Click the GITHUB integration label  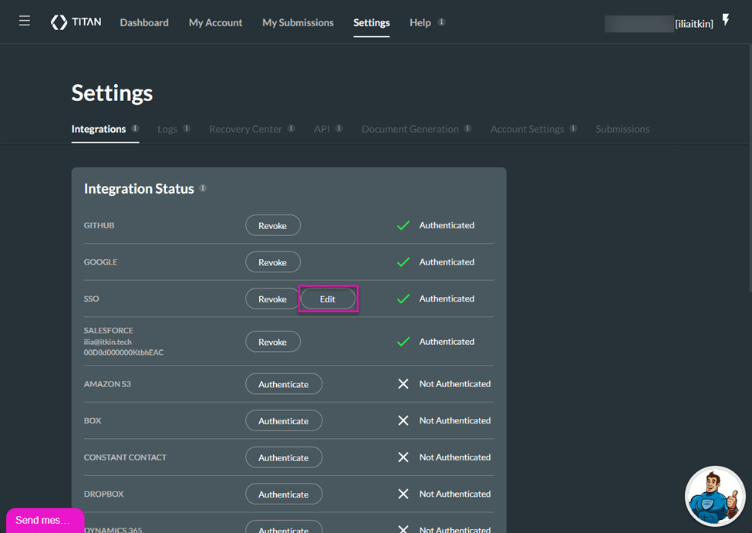coord(99,225)
